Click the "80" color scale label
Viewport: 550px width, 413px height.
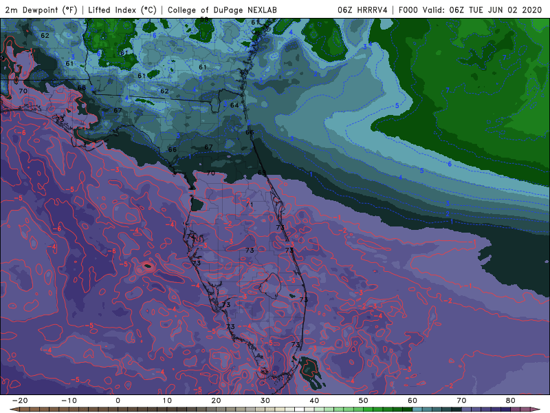coord(511,401)
